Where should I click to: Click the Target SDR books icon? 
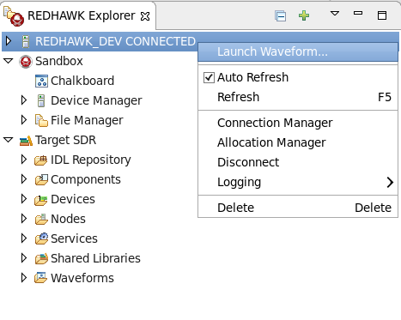coord(26,141)
